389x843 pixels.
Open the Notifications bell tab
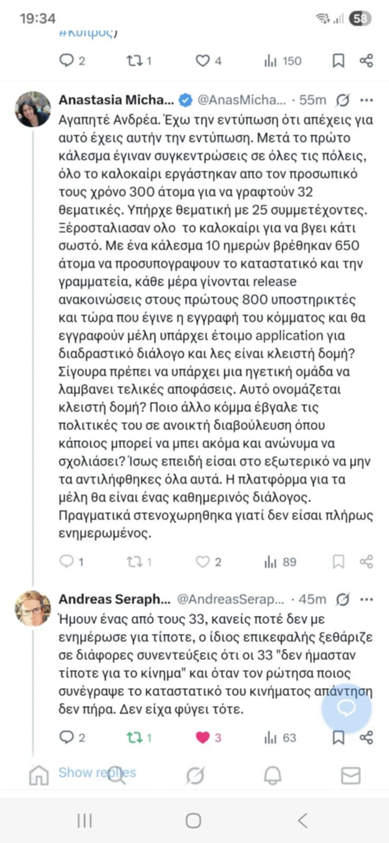pyautogui.click(x=273, y=776)
